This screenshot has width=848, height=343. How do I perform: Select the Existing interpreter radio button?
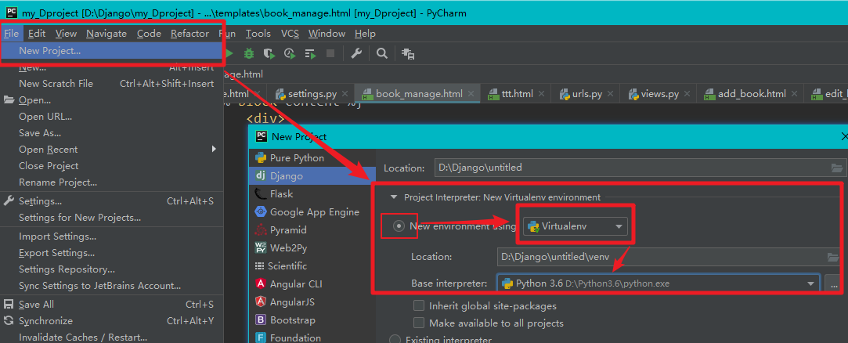tap(395, 340)
